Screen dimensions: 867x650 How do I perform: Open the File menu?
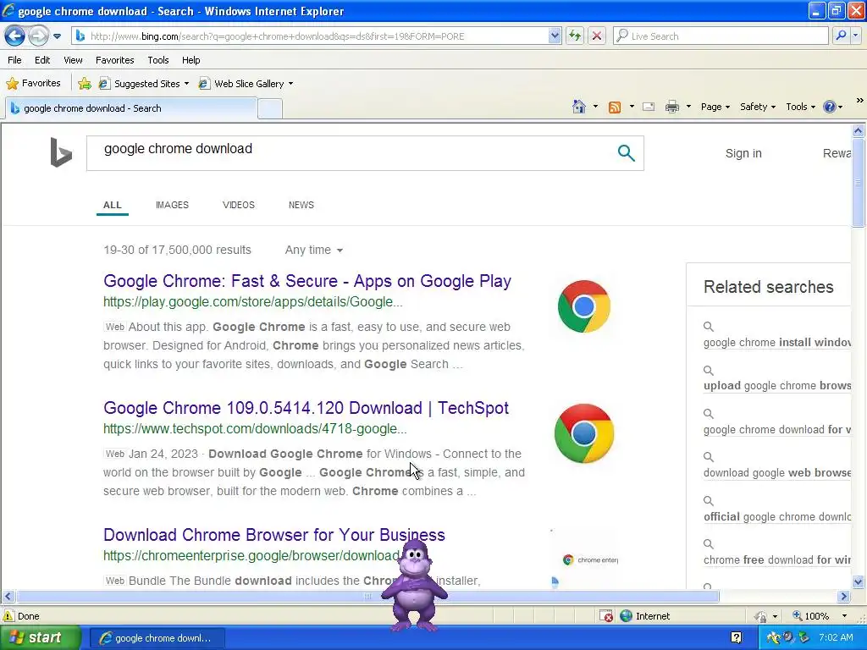click(x=15, y=60)
